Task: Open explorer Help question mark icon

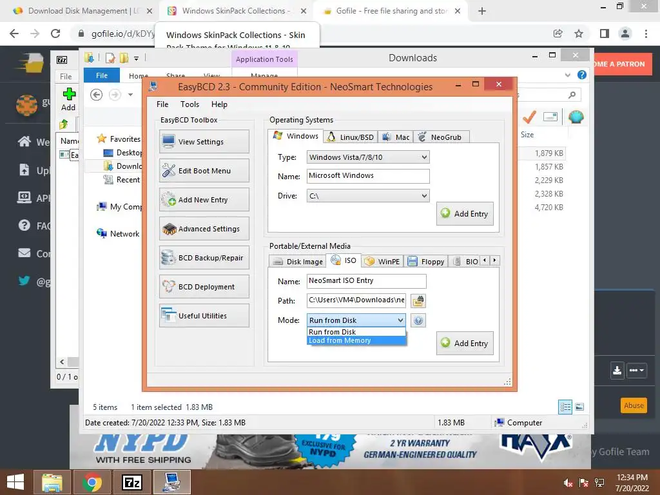Action: point(582,75)
